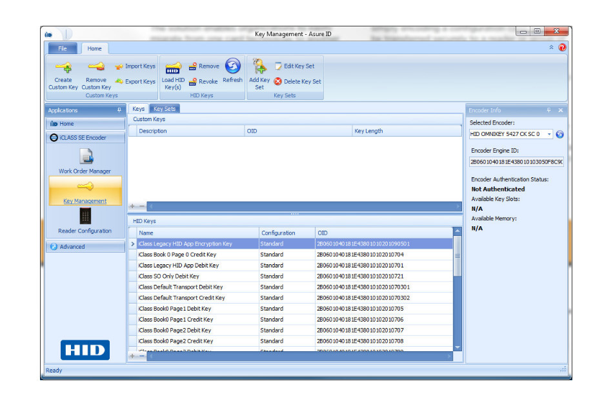Click the Import Keys button
This screenshot has width=613, height=406.
[x=136, y=66]
